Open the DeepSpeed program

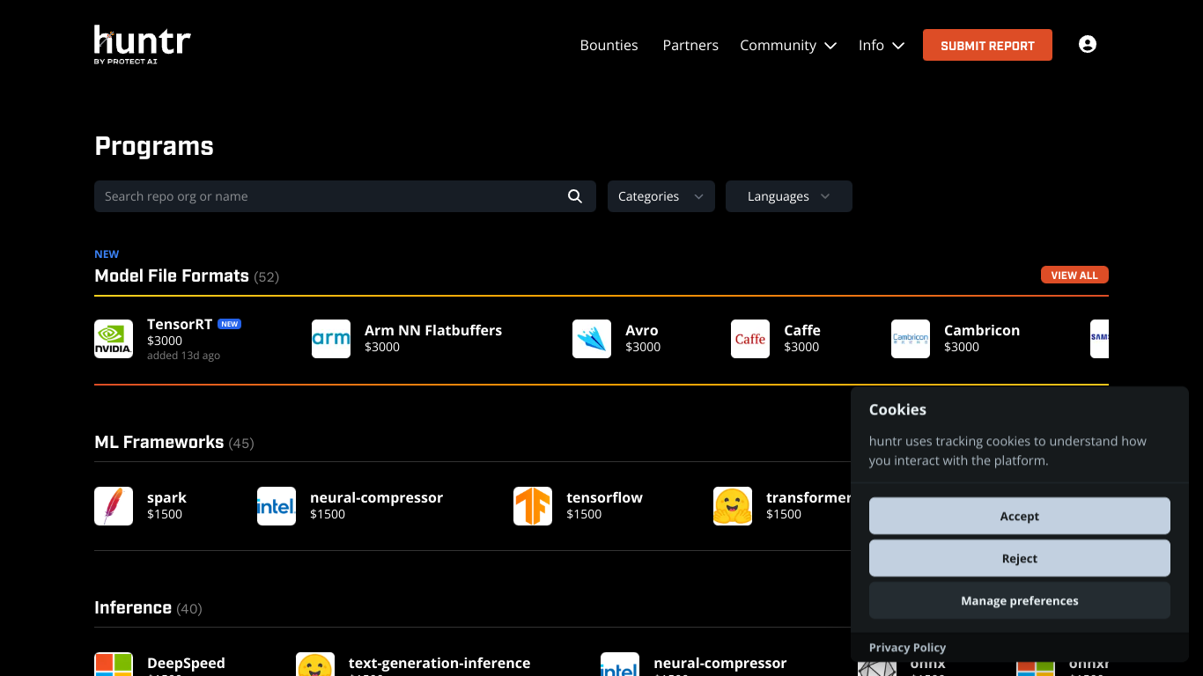click(186, 663)
